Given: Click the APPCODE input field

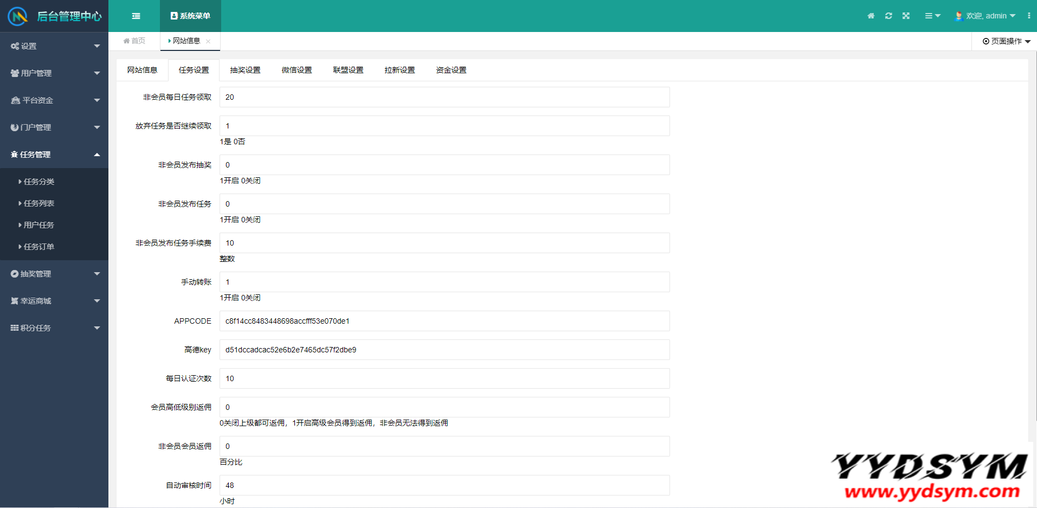Looking at the screenshot, I should pos(444,321).
